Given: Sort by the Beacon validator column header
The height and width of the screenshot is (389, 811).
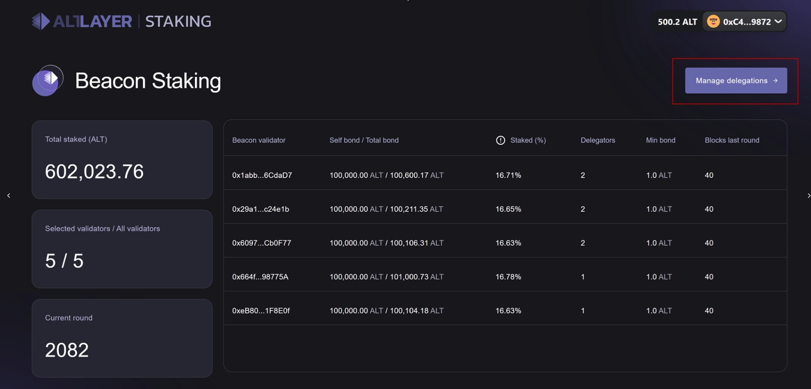Looking at the screenshot, I should click(x=259, y=140).
